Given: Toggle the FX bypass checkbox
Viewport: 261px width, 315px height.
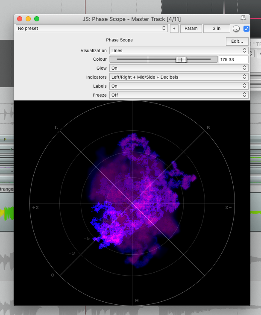Looking at the screenshot, I should tap(246, 29).
